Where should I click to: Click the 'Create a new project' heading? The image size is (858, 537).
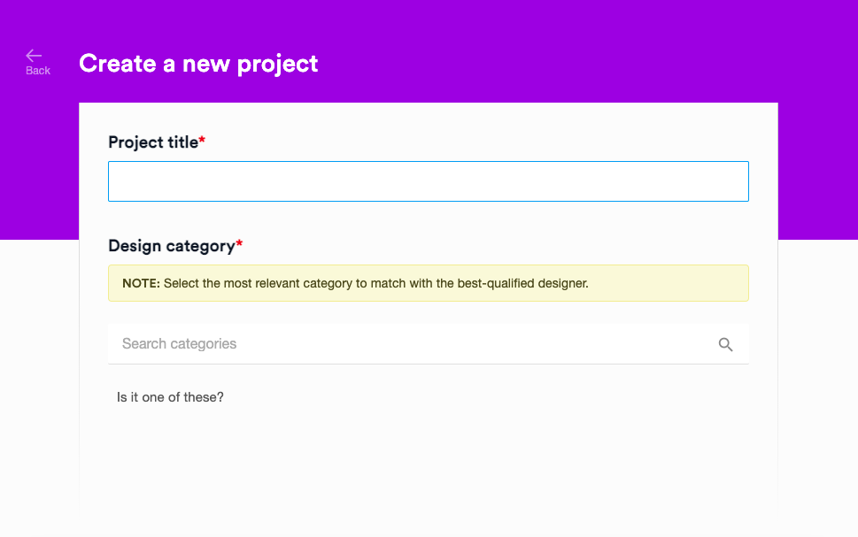[x=198, y=64]
